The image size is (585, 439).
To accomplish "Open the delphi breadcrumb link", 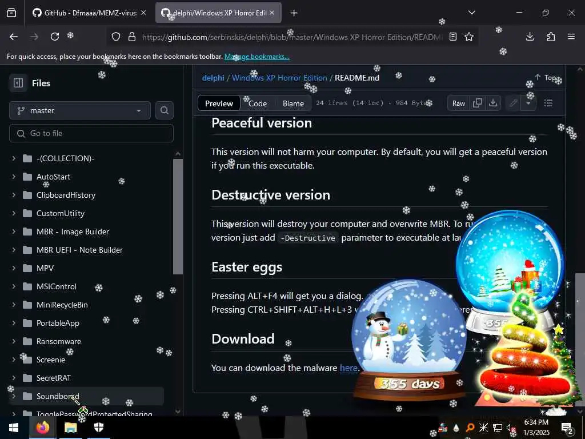I will click(213, 78).
